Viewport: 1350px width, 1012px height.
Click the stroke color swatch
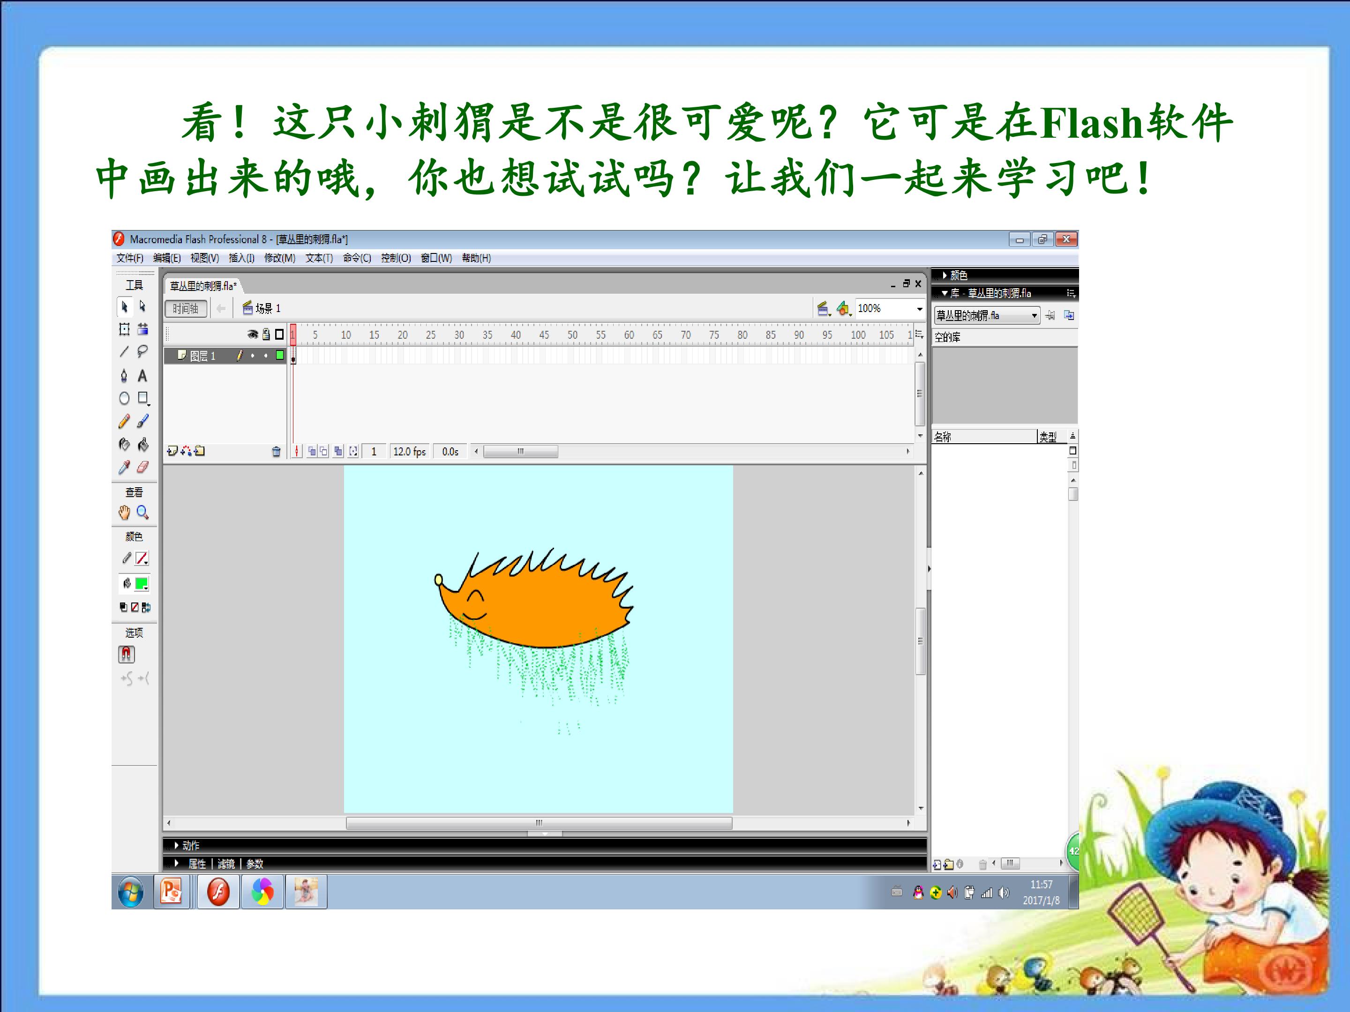point(142,558)
